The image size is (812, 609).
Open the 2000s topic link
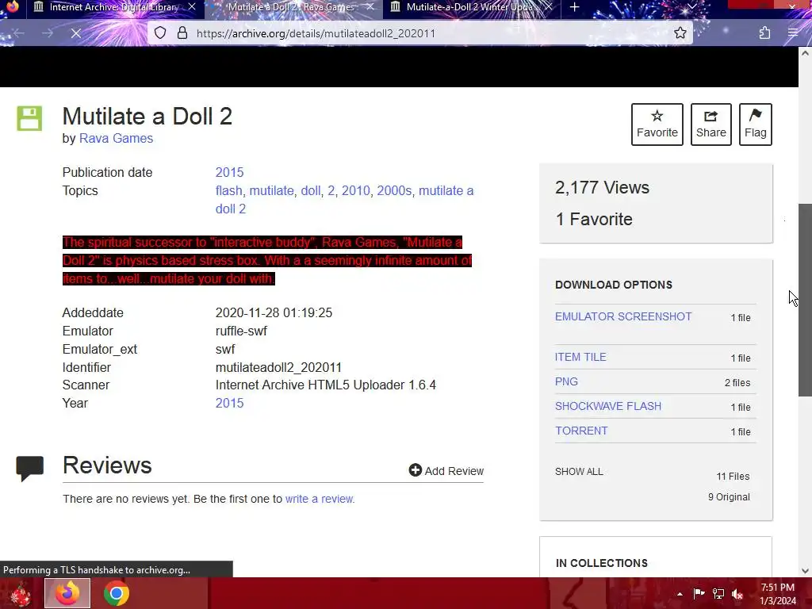point(394,190)
